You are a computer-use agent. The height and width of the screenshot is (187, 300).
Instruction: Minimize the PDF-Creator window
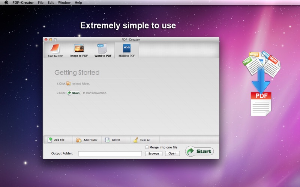pos(51,40)
